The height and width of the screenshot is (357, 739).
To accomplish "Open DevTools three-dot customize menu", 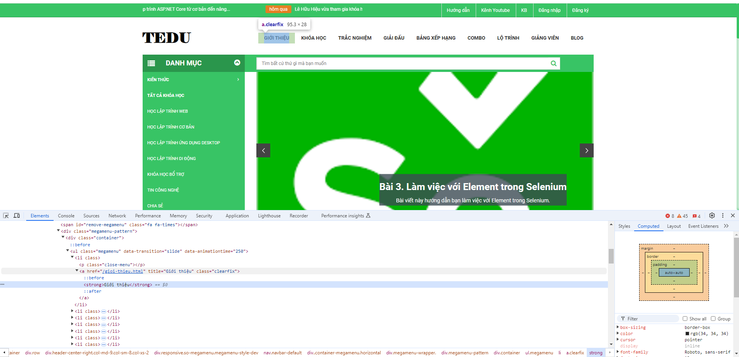I will (x=723, y=216).
